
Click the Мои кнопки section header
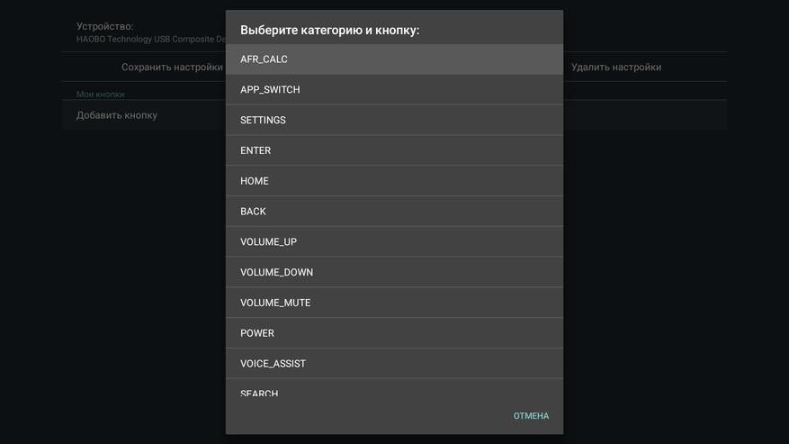(100, 95)
